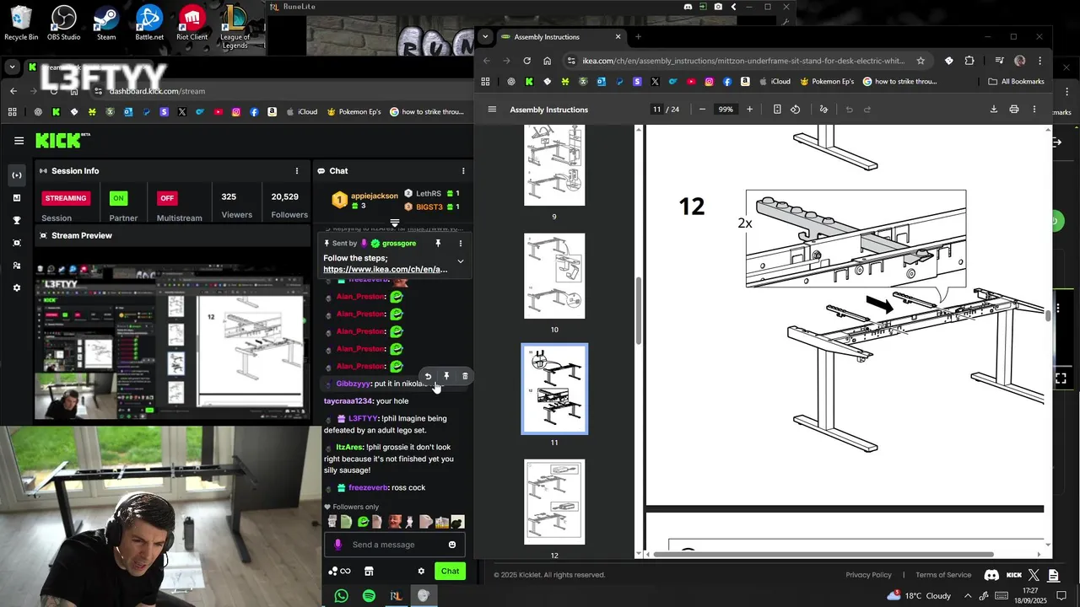Click the green Chat send button
This screenshot has width=1080, height=607.
(x=451, y=571)
